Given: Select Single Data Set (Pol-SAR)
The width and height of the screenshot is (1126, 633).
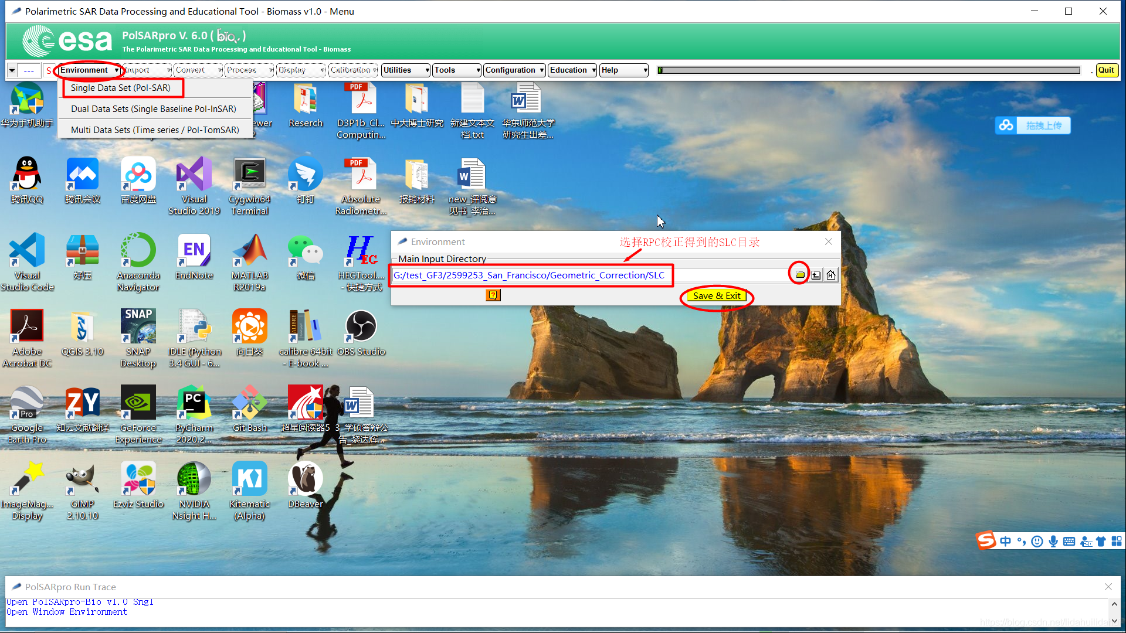Looking at the screenshot, I should 121,88.
